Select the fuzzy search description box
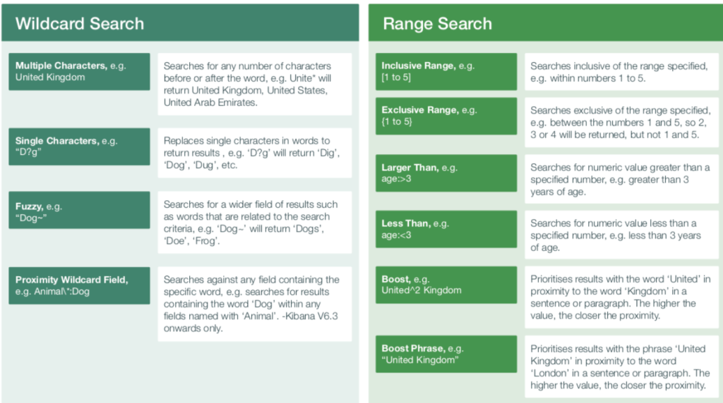 point(254,223)
